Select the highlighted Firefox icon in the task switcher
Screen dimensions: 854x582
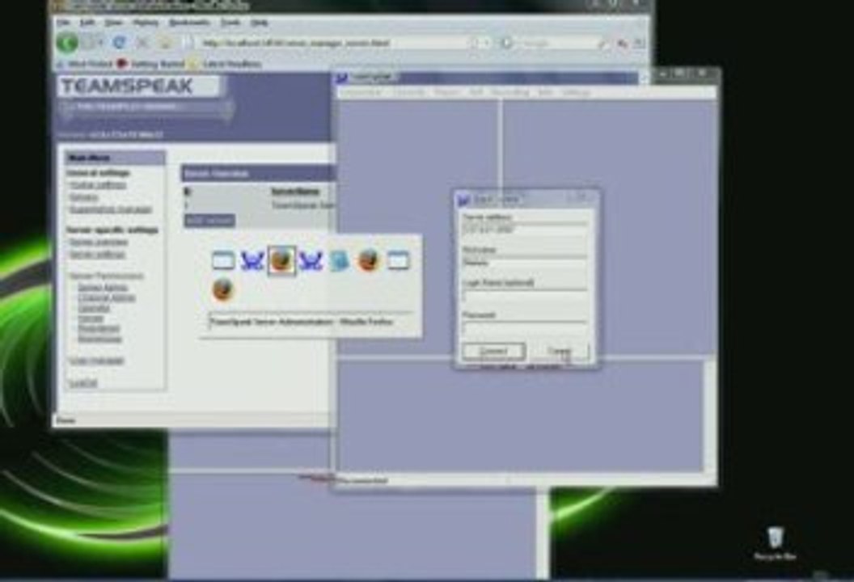[281, 260]
